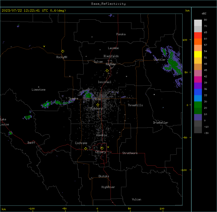Click the asterisk marker above Limestone
The height and width of the screenshot is (212, 217).
point(39,87)
